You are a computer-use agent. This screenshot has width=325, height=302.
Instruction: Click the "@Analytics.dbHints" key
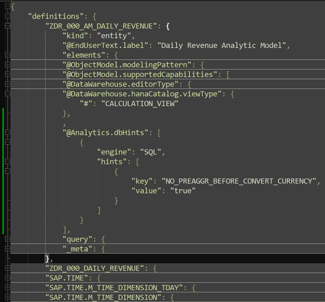(105, 133)
